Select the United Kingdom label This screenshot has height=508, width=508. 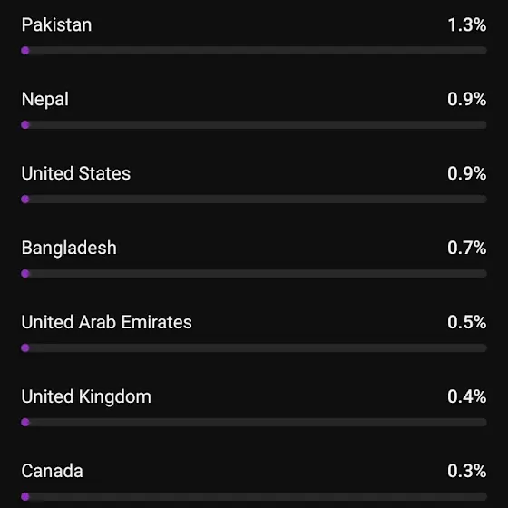tap(86, 396)
